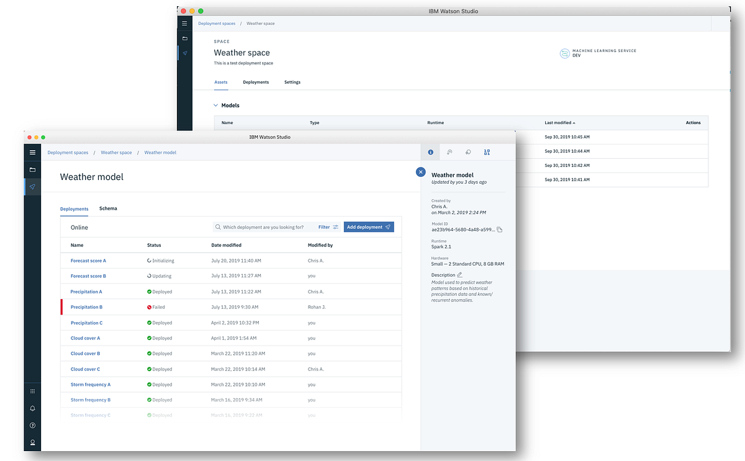Open the profile avatar icon at sidebar bottom
Screen dimensions: 745x461
point(32,442)
